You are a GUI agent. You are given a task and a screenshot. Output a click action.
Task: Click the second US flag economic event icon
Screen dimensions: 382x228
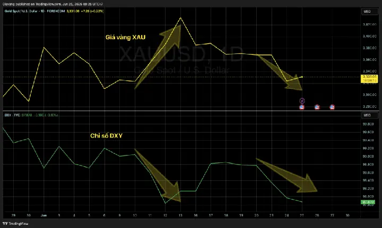[x=317, y=107]
